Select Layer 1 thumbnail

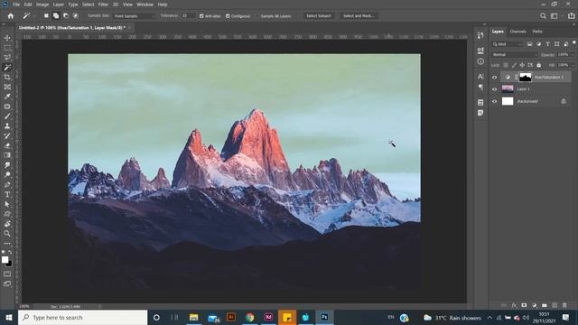(x=508, y=88)
